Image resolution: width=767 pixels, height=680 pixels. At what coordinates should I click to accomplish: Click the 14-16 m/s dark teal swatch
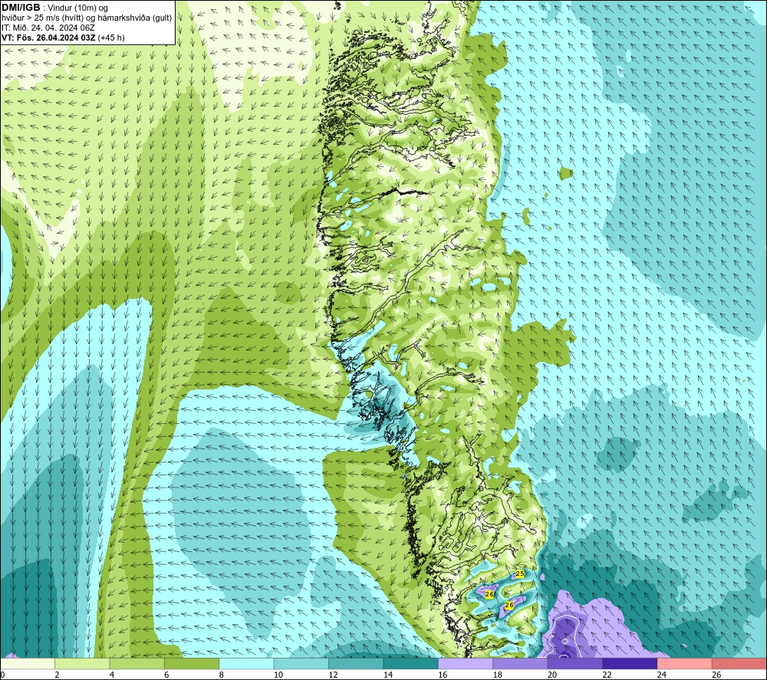coord(411,663)
